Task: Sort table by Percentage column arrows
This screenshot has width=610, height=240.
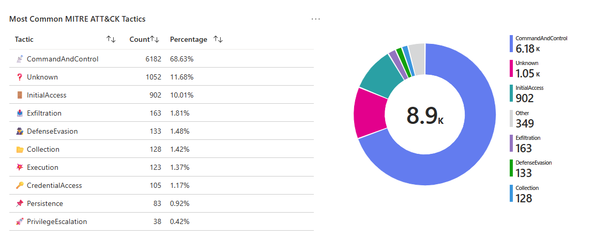Action: [x=218, y=39]
